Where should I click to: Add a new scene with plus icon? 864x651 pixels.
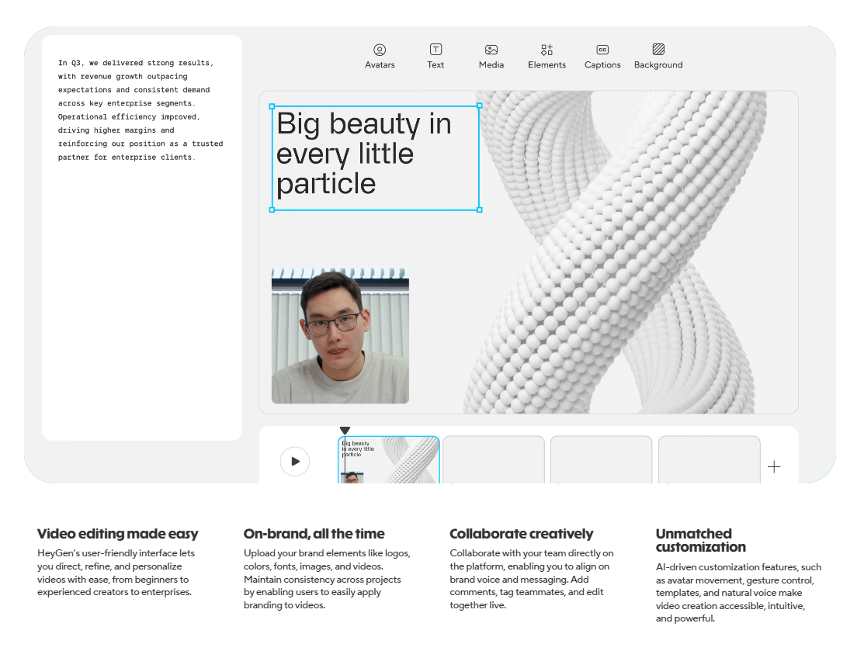(x=774, y=467)
